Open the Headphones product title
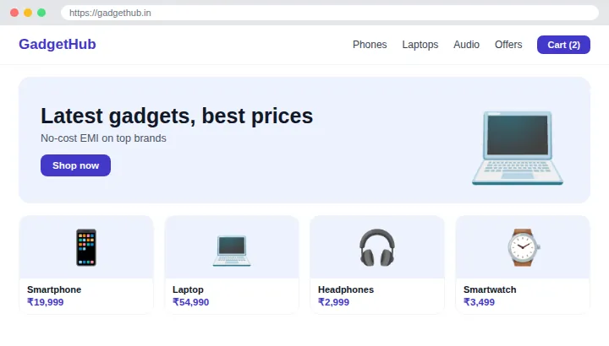 tap(346, 289)
